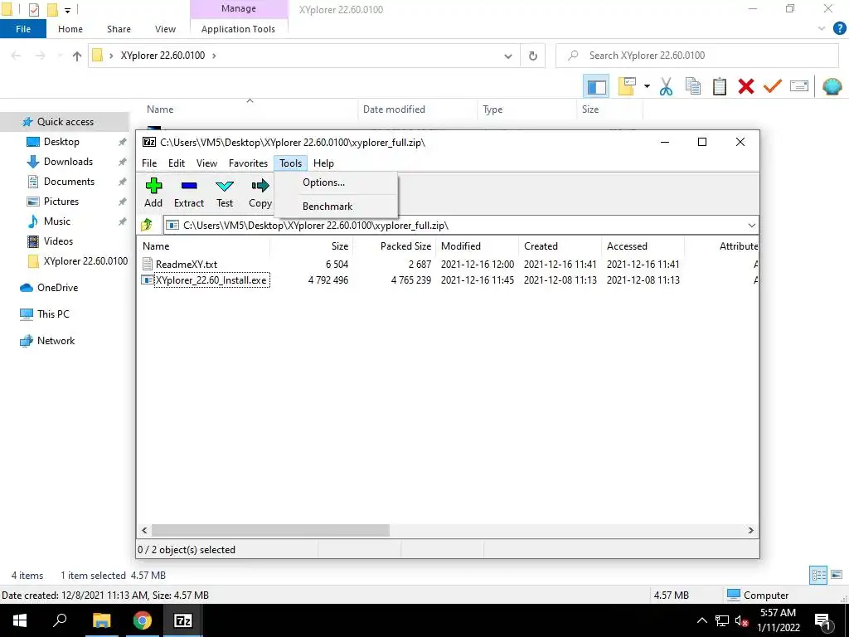Click the 7-Zip Copy toolbar icon
Screen dimensions: 849x637
point(260,186)
